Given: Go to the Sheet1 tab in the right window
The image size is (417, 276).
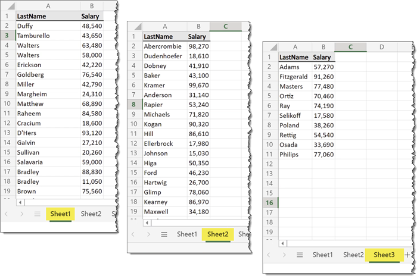Looking at the screenshot, I should pyautogui.click(x=322, y=255).
